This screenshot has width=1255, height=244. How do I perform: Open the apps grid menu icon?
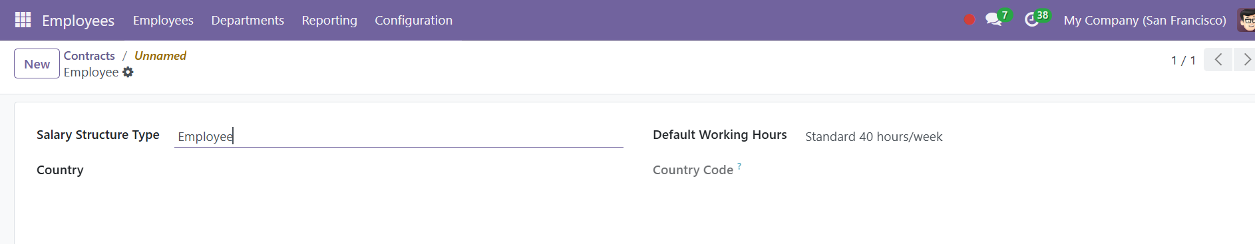pyautogui.click(x=23, y=20)
